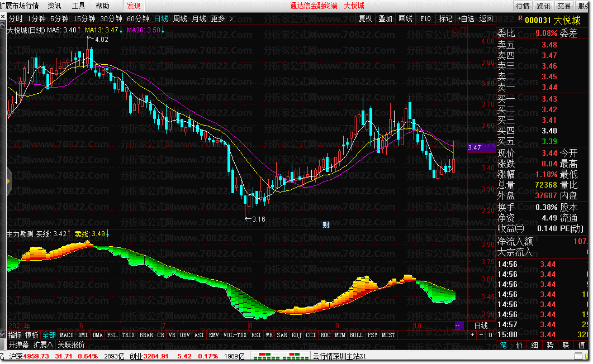Click the MA5 red up-arrow indicator

[x=79, y=30]
